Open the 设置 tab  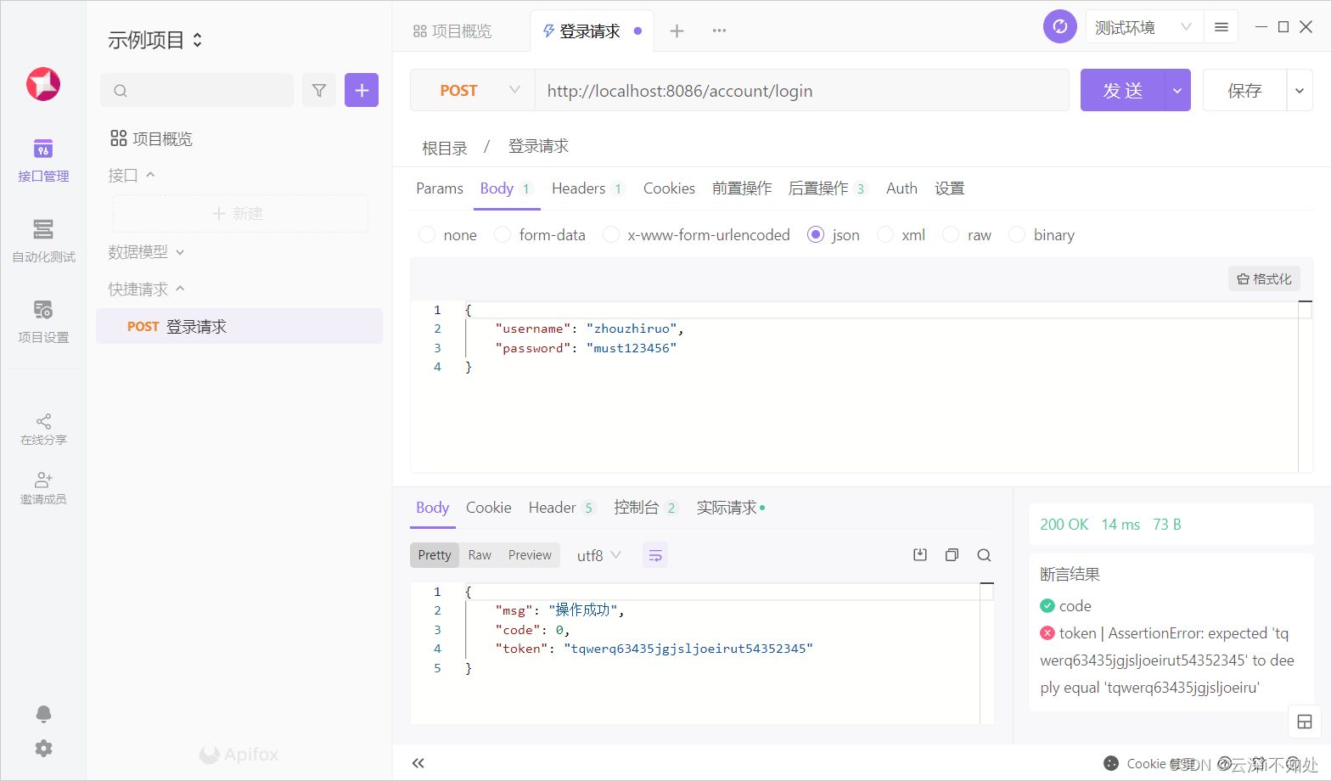(x=950, y=188)
